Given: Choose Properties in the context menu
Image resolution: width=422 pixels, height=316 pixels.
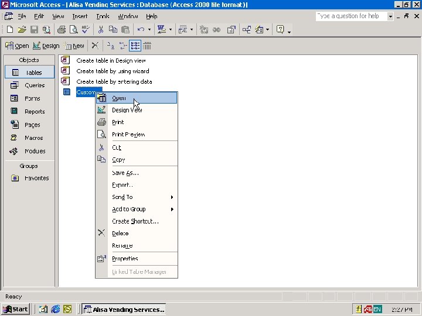Looking at the screenshot, I should (x=137, y=259).
